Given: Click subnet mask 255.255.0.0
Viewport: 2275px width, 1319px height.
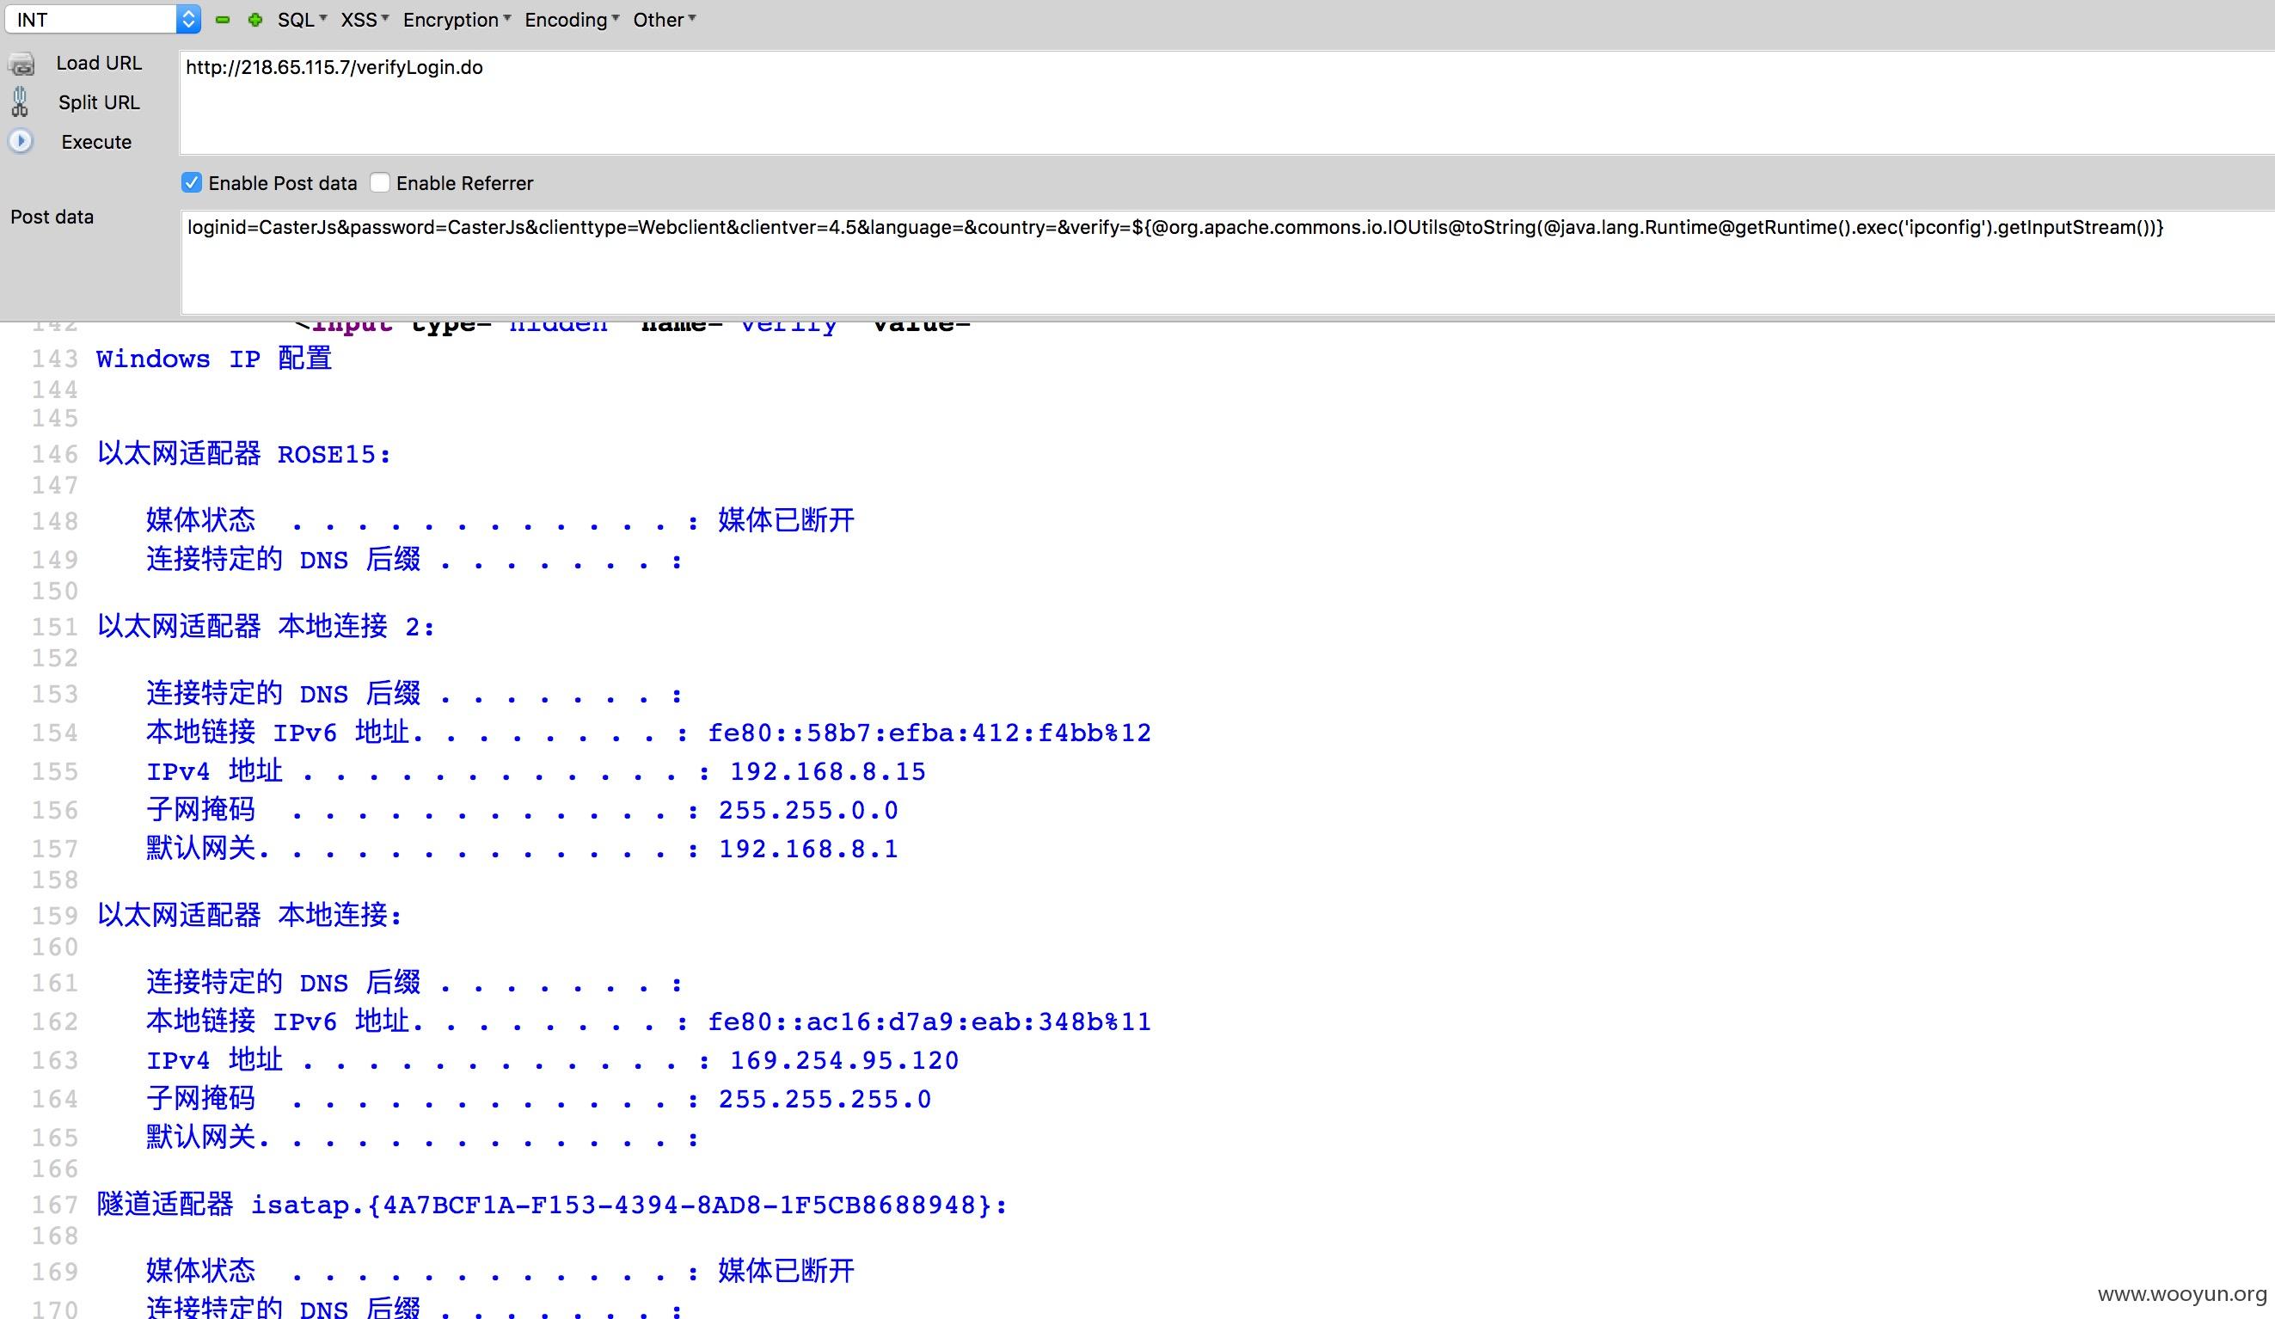Looking at the screenshot, I should click(808, 811).
